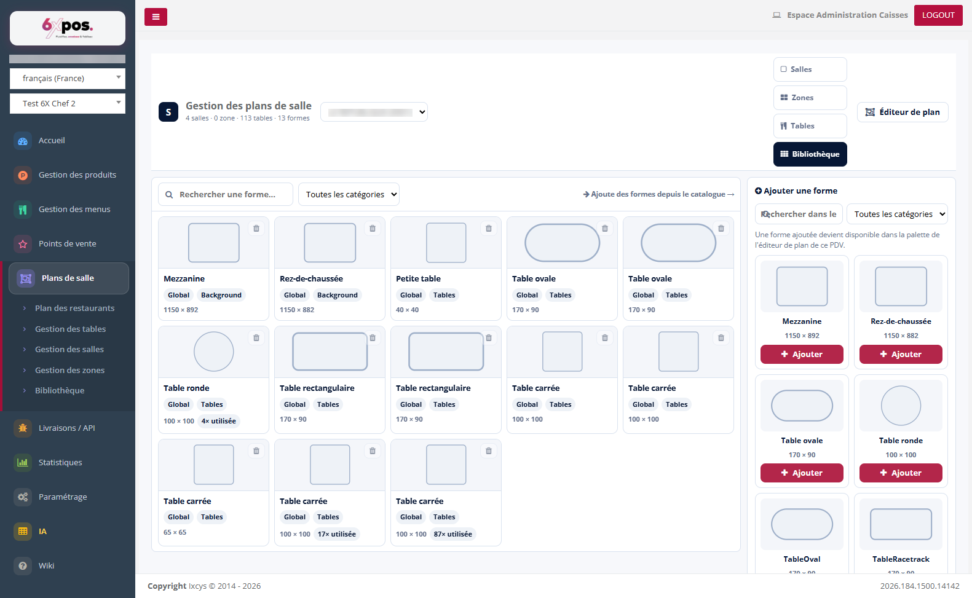
Task: Open the catalogue Toutes les catégories dropdown
Action: point(897,214)
